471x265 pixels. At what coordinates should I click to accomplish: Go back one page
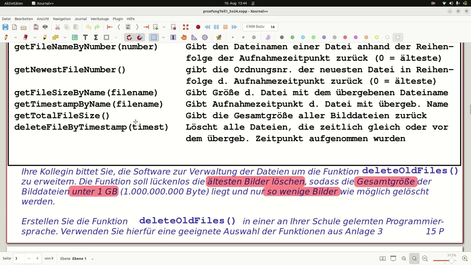click(x=119, y=27)
